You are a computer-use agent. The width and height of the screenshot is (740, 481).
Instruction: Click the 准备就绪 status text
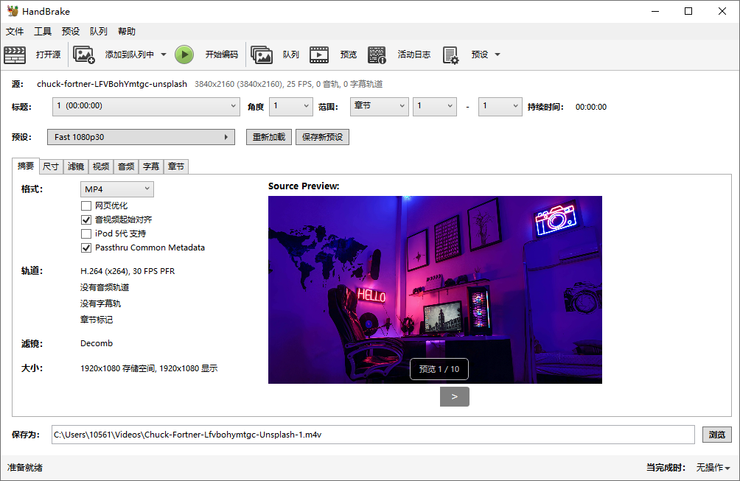point(25,468)
